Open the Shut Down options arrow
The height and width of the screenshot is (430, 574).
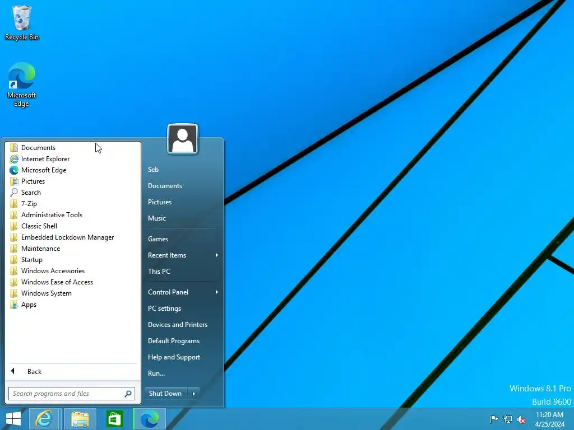193,394
